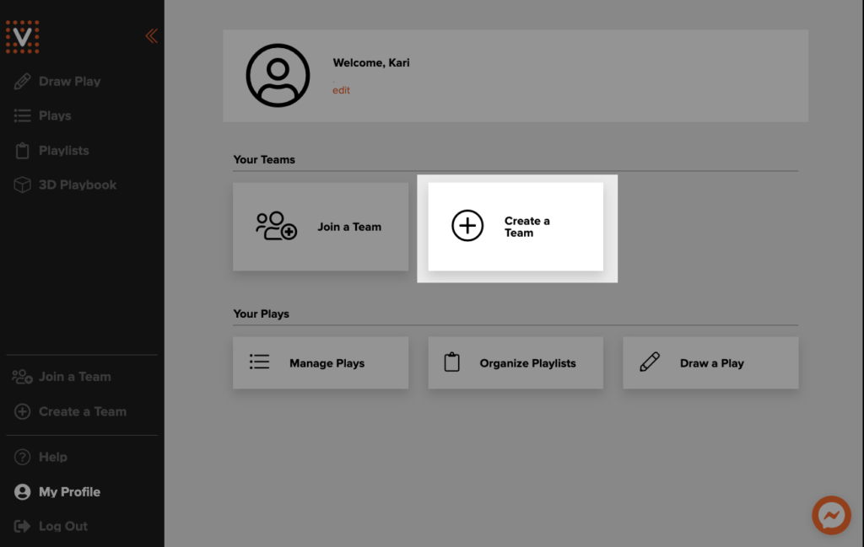This screenshot has height=547, width=864.
Task: Click the Plays list icon in sidebar
Action: click(22, 115)
